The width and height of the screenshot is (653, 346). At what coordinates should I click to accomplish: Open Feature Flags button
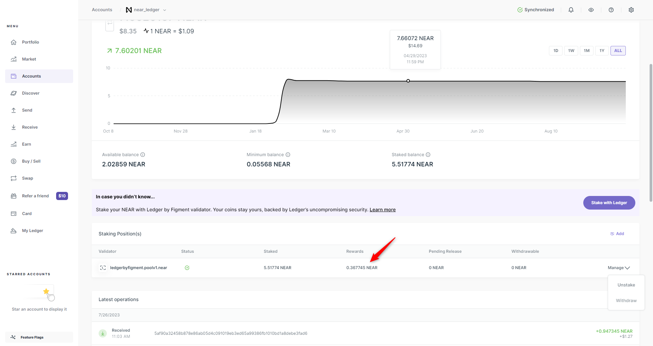(x=39, y=337)
